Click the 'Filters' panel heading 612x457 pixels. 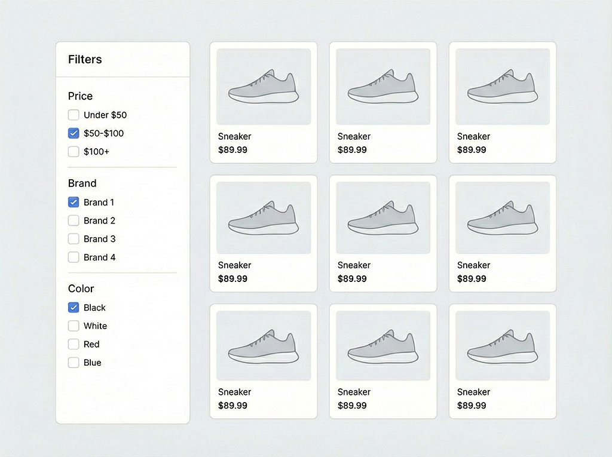click(x=85, y=59)
